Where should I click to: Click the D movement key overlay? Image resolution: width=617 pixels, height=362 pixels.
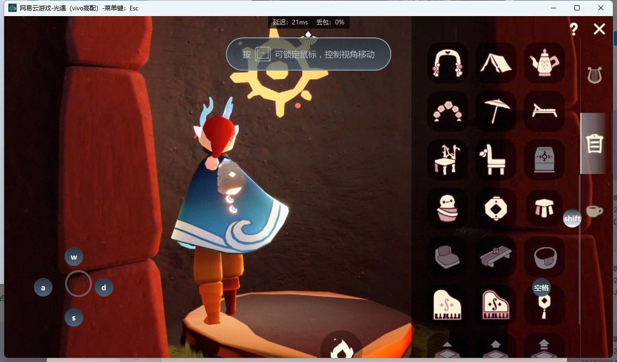point(104,287)
